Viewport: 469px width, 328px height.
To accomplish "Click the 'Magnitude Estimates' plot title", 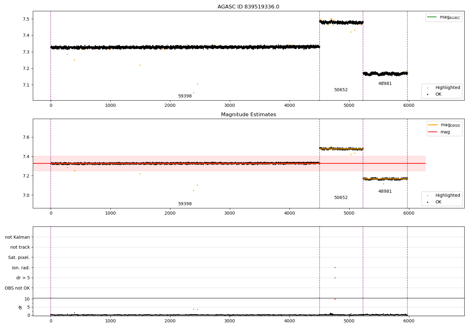I will [248, 115].
